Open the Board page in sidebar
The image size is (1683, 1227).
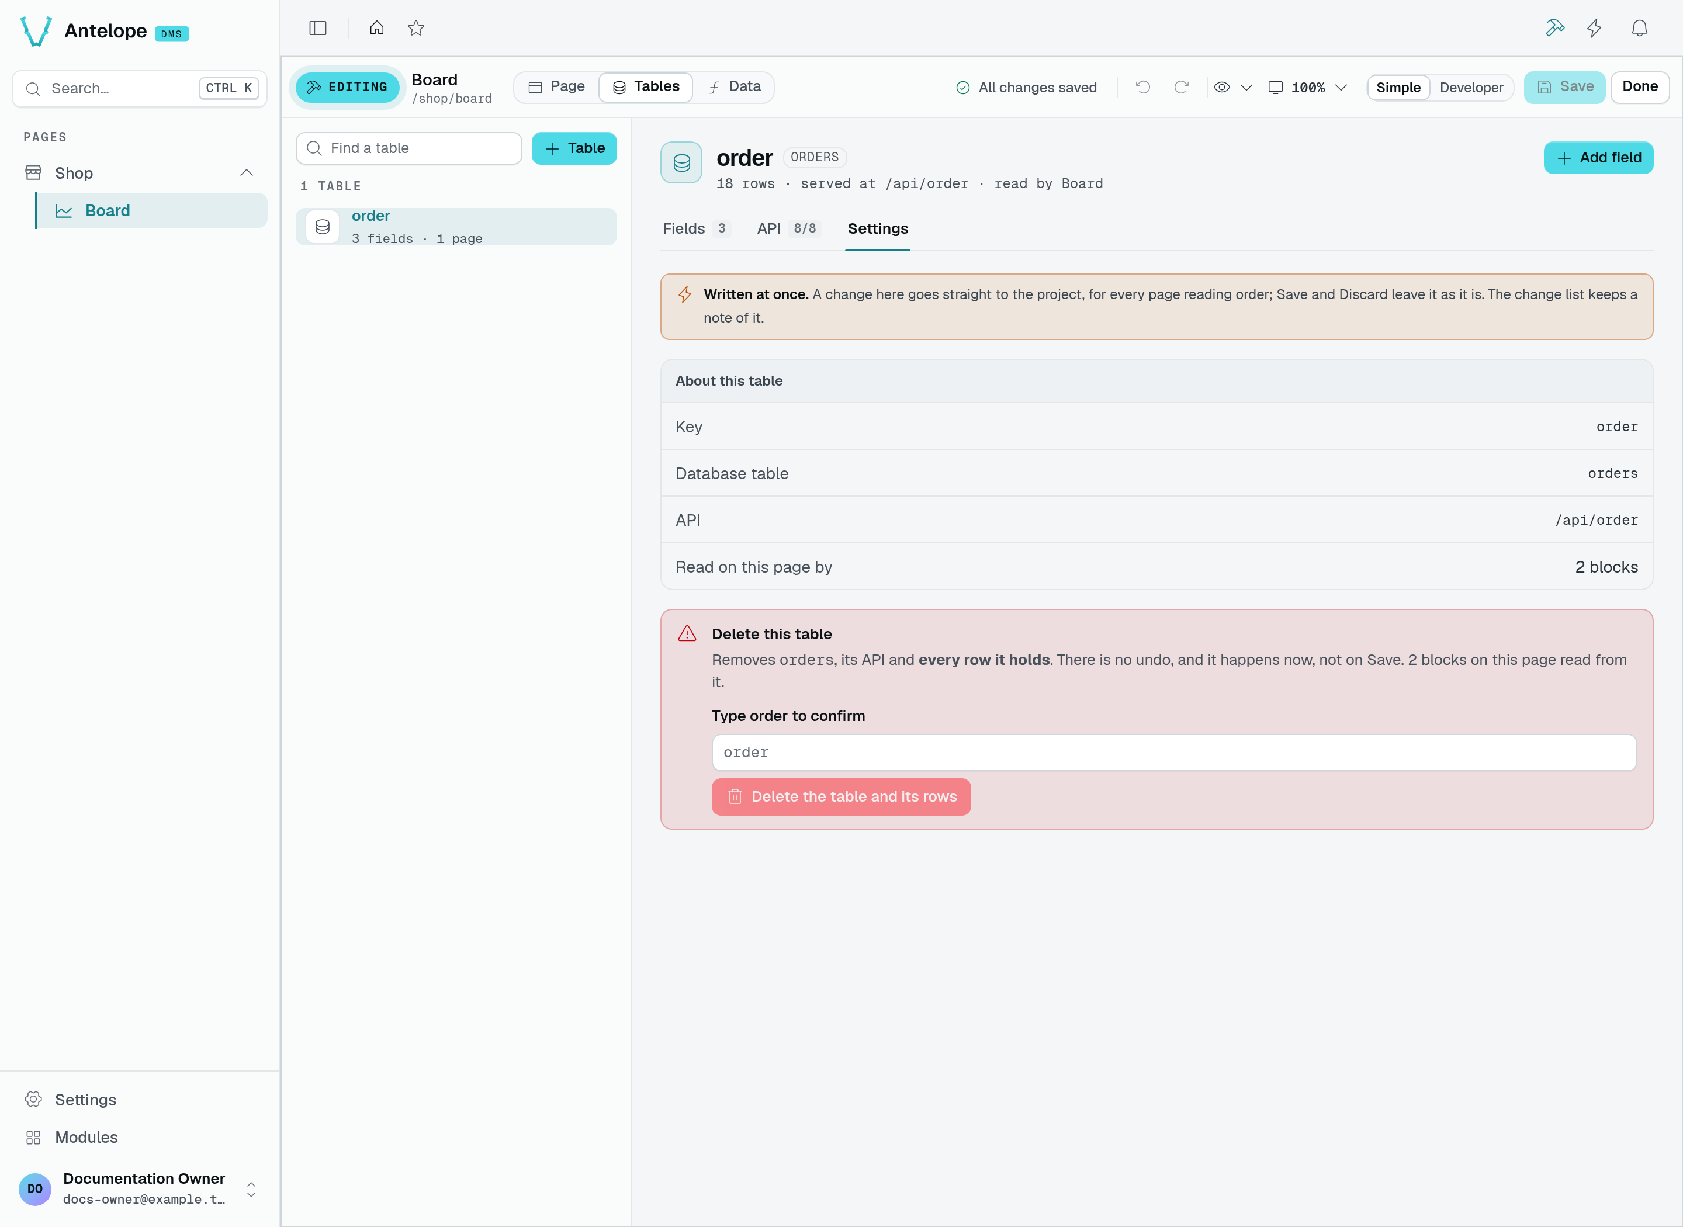point(153,211)
